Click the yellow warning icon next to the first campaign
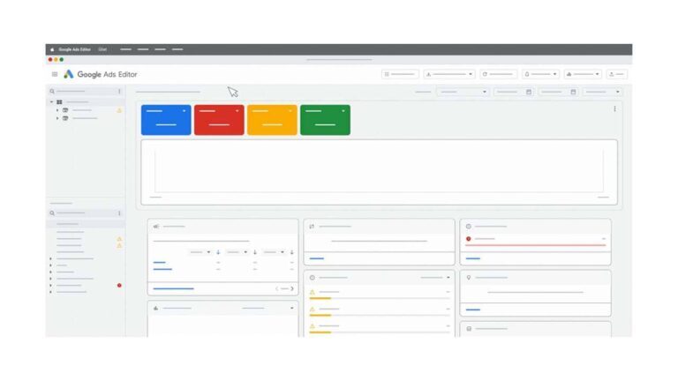The height and width of the screenshot is (381, 678). (119, 110)
